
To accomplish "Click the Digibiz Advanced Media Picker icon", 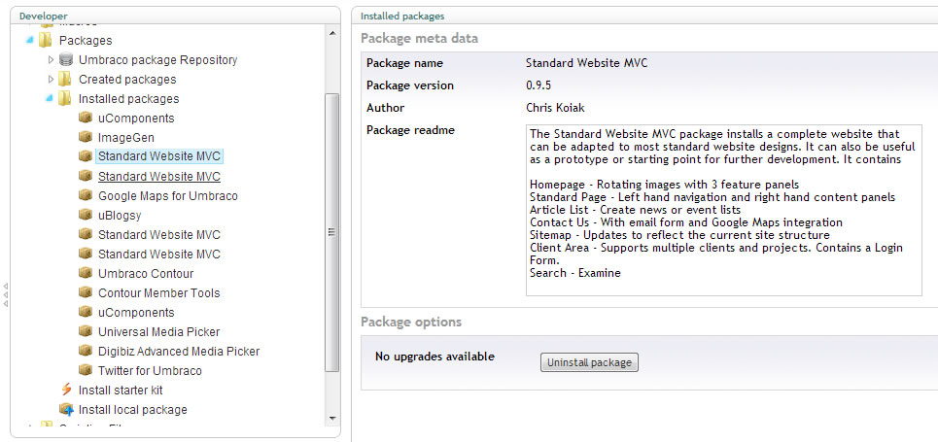I will pos(86,352).
